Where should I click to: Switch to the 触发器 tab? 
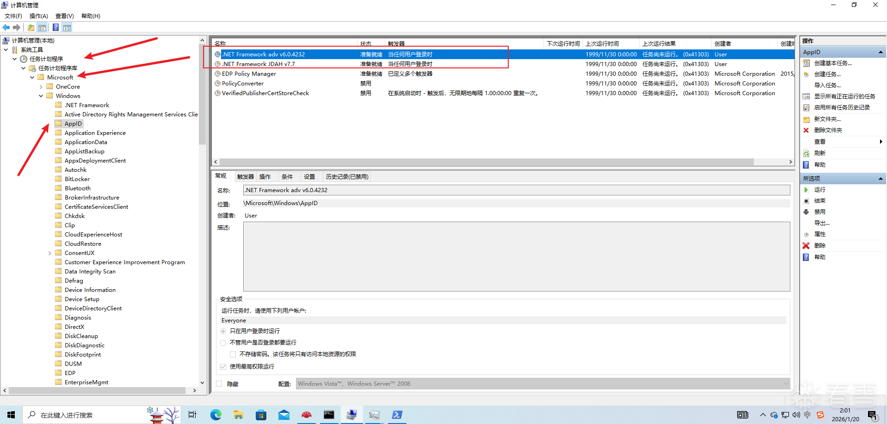tap(245, 177)
